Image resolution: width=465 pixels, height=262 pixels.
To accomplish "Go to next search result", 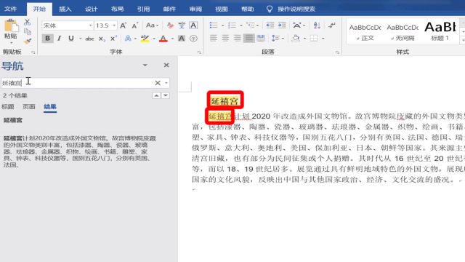I will [166, 95].
